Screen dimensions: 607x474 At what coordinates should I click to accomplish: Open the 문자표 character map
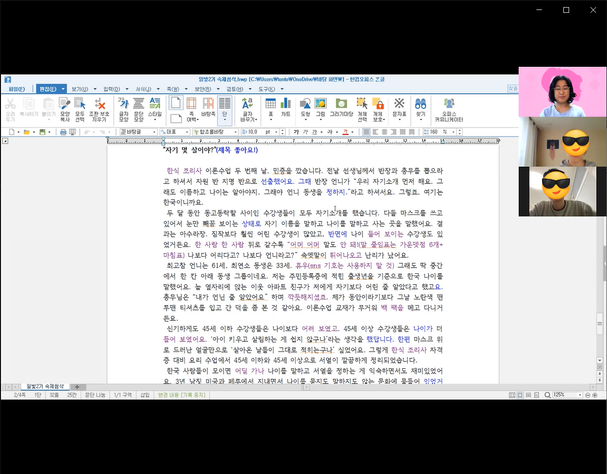(x=399, y=105)
